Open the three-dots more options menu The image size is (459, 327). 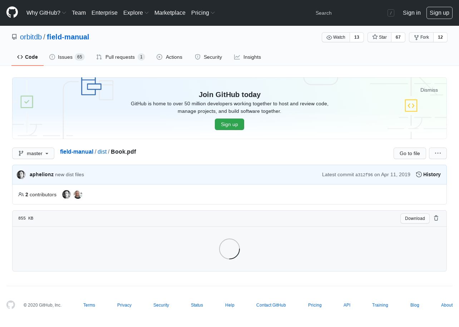click(x=438, y=153)
